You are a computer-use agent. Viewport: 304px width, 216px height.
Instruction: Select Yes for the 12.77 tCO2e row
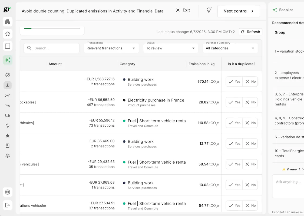pos(234,144)
